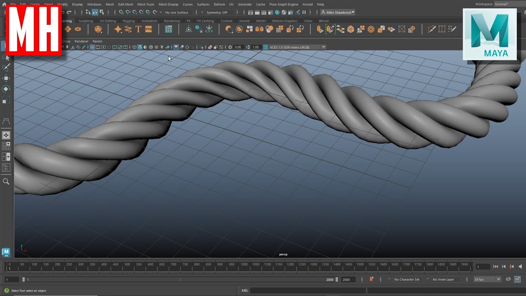This screenshot has height=296, width=526.
Task: Click the gamma value field 1.00
Action: click(256, 47)
